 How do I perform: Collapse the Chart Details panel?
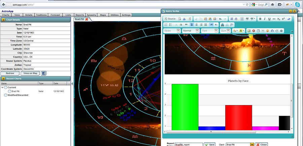pos(3,20)
